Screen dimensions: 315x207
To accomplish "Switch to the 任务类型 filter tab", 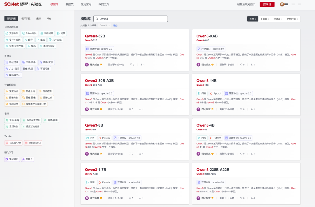I will (11, 18).
